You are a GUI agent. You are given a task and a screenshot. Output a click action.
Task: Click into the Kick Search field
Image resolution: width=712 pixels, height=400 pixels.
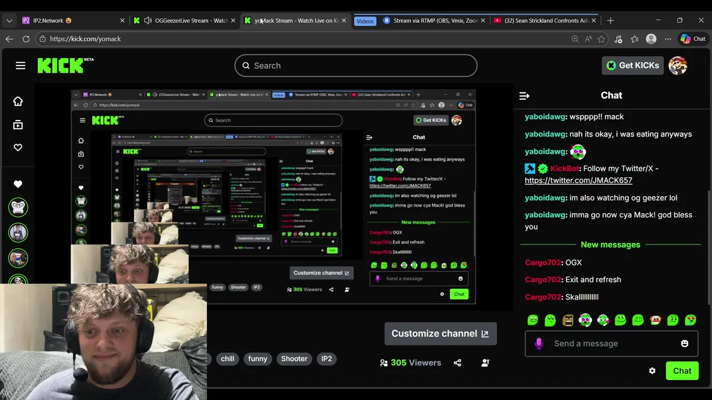tap(355, 66)
